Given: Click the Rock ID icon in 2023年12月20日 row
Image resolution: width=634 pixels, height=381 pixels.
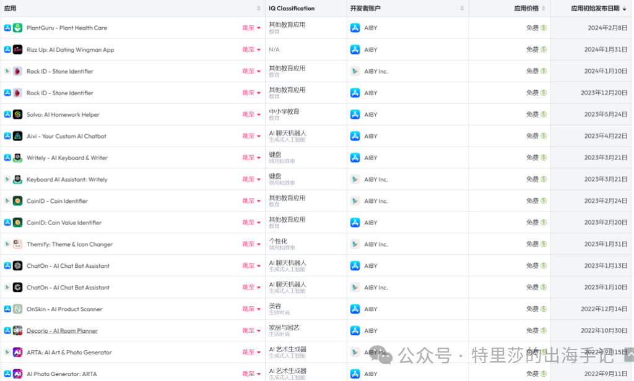Looking at the screenshot, I should click(17, 93).
